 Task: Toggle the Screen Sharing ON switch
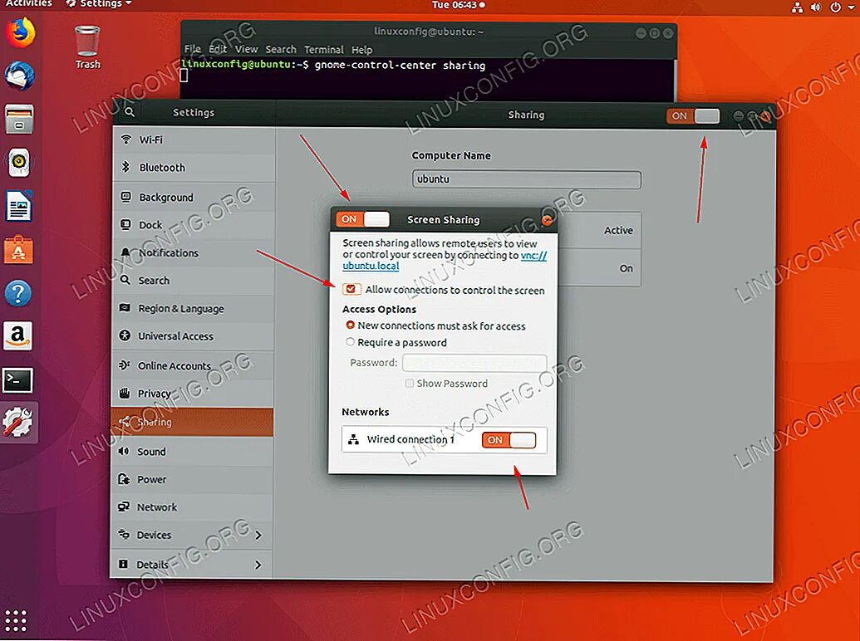(362, 220)
